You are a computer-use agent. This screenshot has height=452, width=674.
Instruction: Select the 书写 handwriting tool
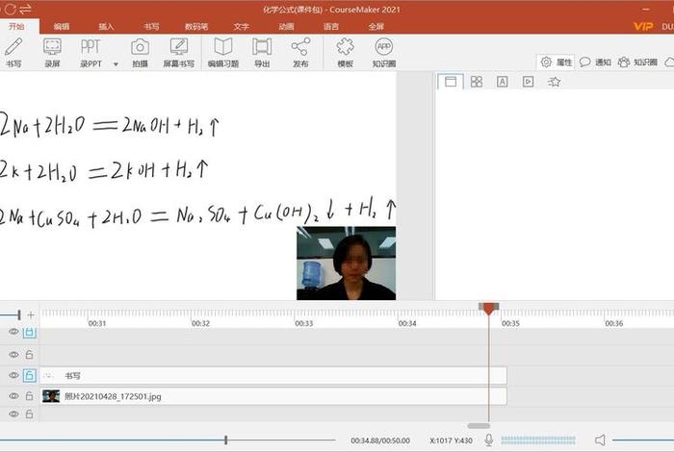13,52
